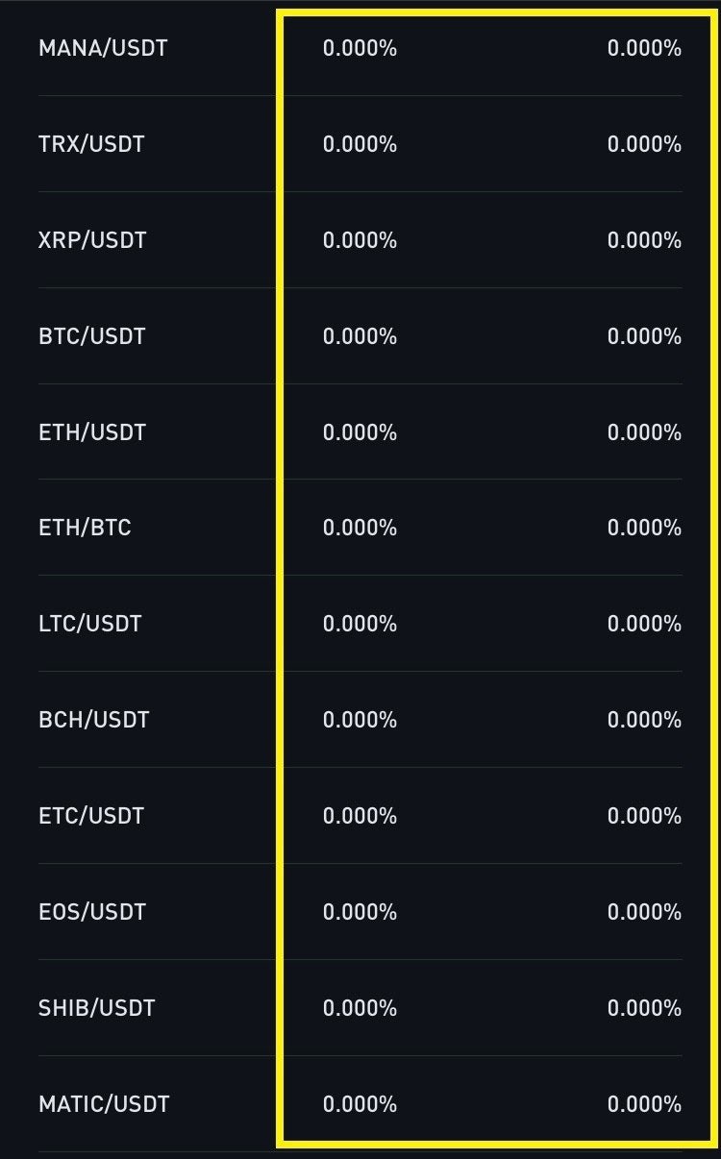
Task: Click the last percentage in the MATIC/USDT row
Action: 644,1104
